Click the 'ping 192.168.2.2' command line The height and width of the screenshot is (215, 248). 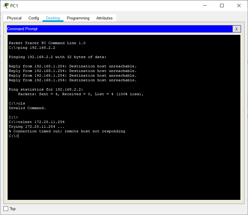(32, 48)
